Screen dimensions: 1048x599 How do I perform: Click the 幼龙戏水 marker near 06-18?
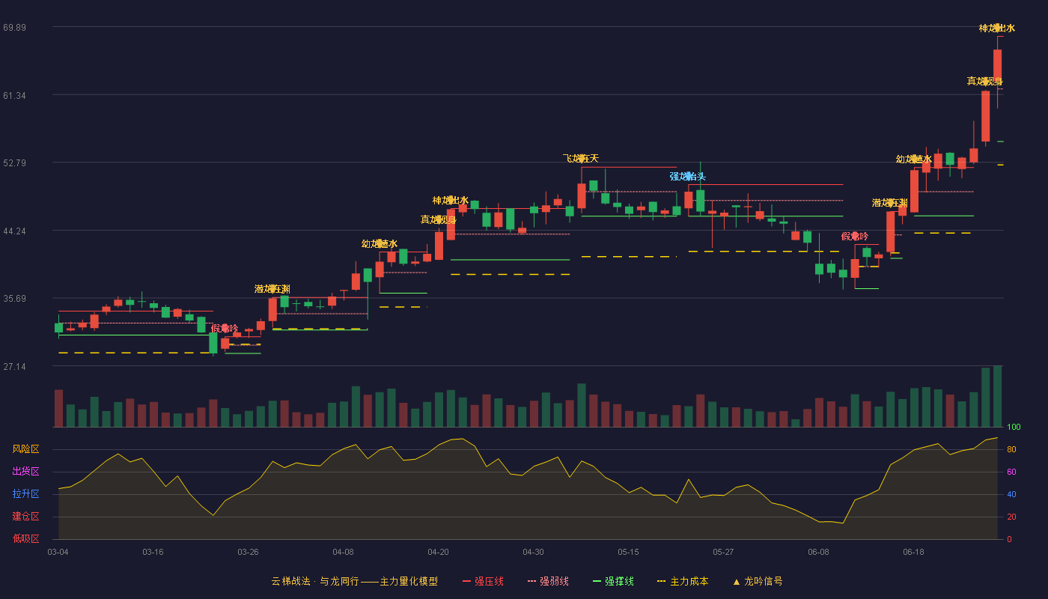(x=914, y=159)
